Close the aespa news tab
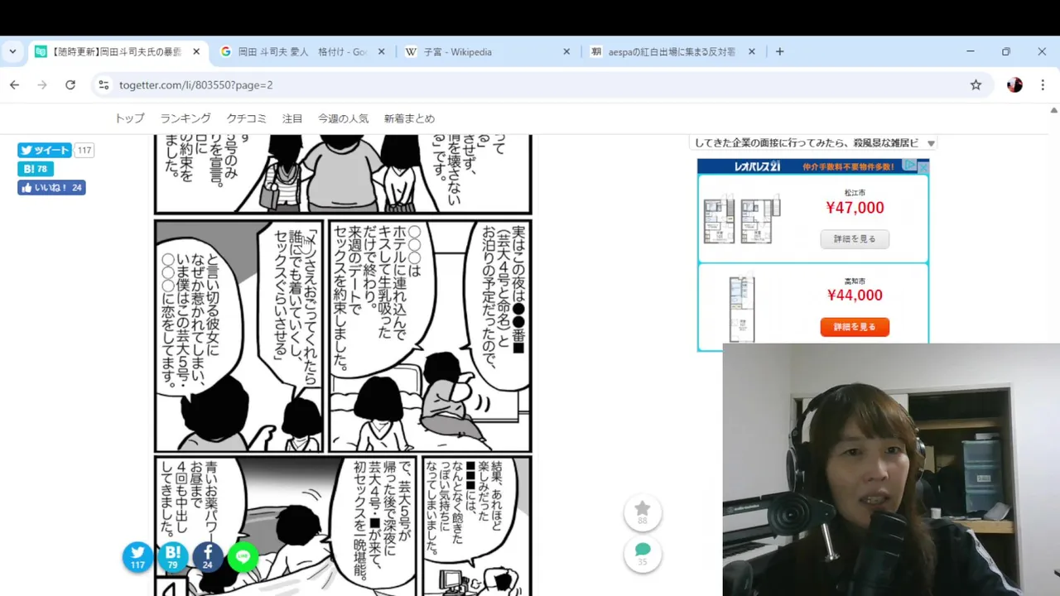The height and width of the screenshot is (596, 1060). pyautogui.click(x=752, y=51)
